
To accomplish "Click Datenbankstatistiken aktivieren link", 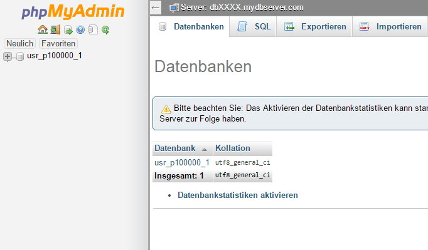I will pyautogui.click(x=238, y=195).
